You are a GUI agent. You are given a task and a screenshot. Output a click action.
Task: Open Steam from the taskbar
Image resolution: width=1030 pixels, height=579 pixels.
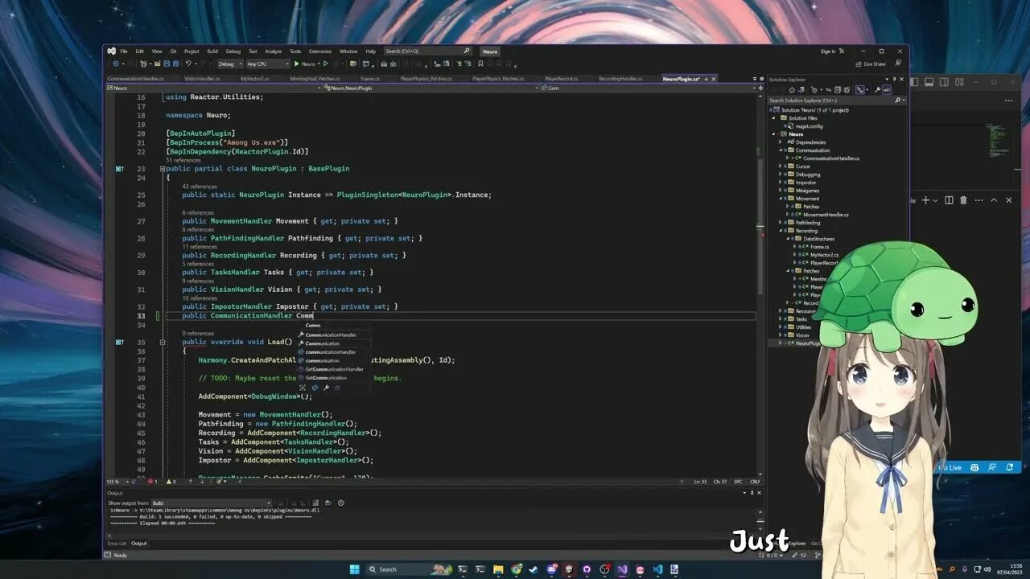pyautogui.click(x=534, y=569)
